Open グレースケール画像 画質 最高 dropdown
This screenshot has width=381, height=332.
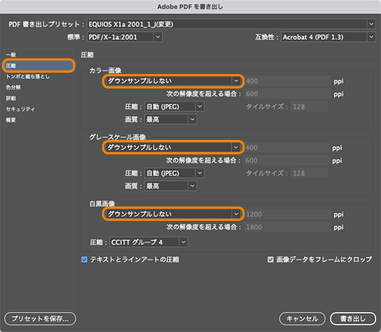tap(171, 186)
